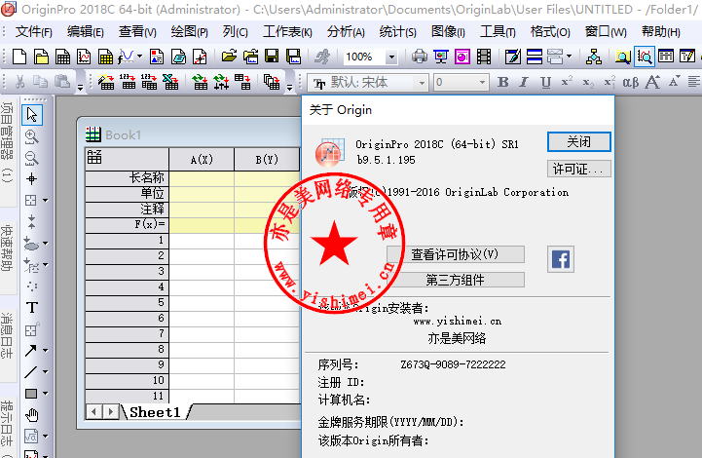Create a new matrix window
Screen dimensions: 702x458
[x=106, y=57]
